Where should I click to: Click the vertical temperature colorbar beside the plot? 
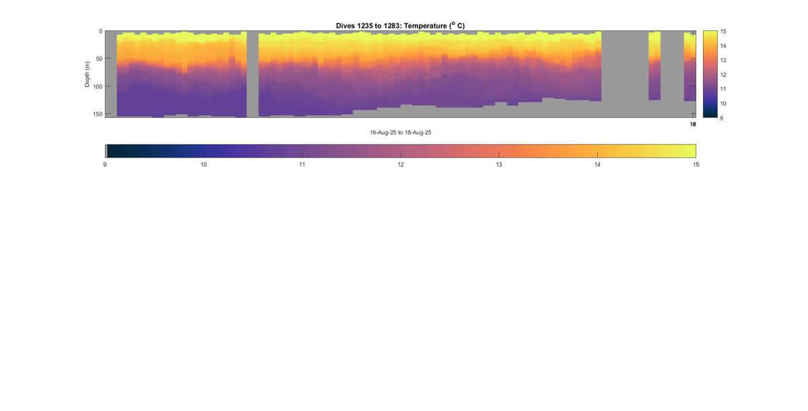[x=710, y=74]
